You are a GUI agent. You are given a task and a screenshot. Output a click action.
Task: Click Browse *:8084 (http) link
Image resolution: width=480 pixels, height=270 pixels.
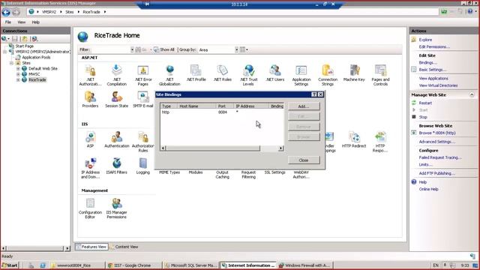point(437,133)
